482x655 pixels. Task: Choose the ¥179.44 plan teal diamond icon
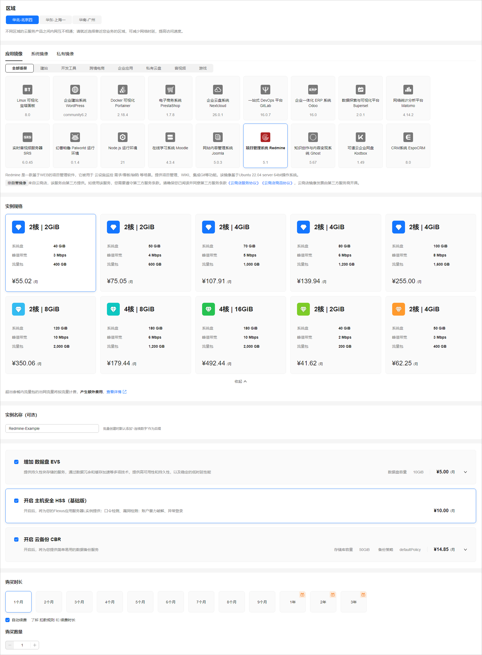pyautogui.click(x=113, y=309)
